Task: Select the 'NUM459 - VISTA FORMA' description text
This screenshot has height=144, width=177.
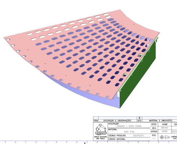Action: [129, 126]
